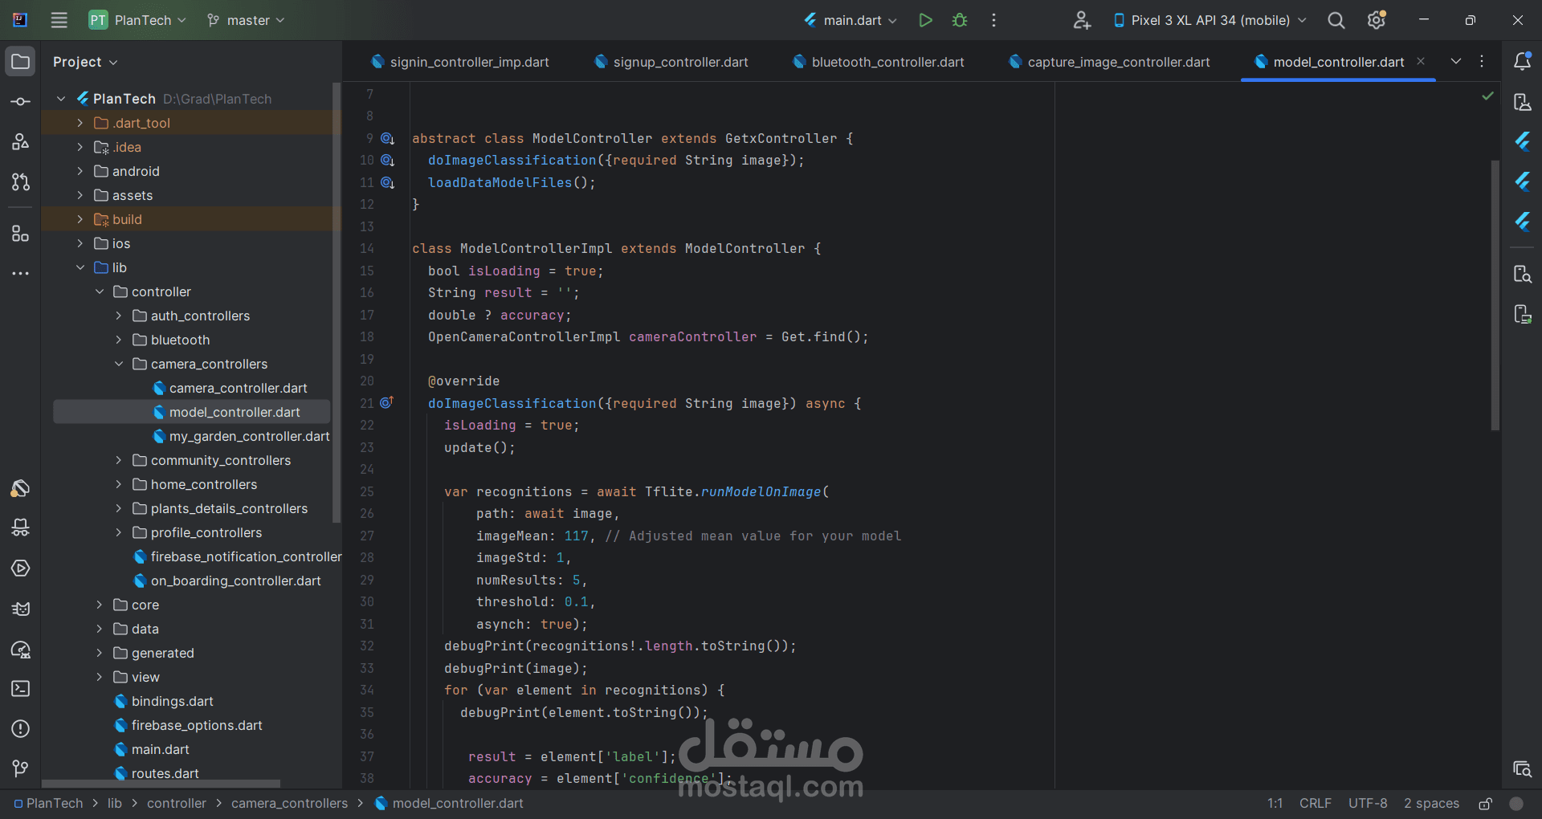
Task: Switch to bluetooth_controller.dart tab
Action: click(879, 62)
